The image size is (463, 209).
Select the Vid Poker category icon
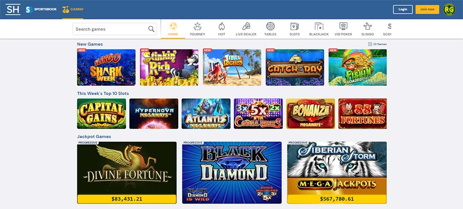pos(343,26)
